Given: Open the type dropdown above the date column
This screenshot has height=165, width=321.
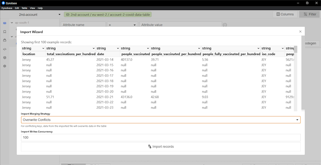Looking at the screenshot, I should pyautogui.click(x=108, y=48).
